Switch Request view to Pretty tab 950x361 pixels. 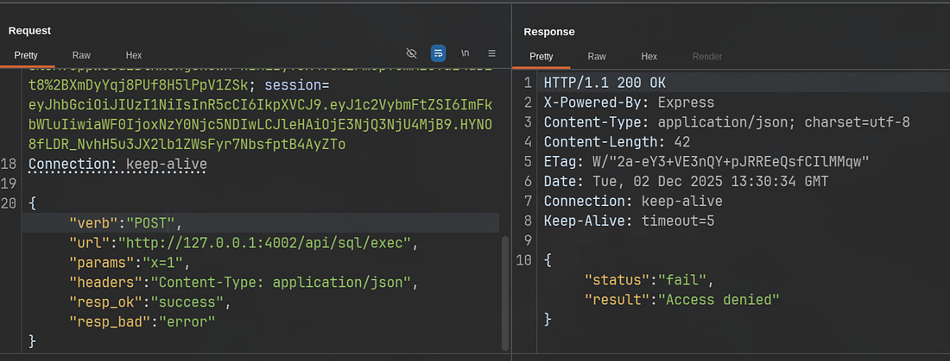pos(26,55)
